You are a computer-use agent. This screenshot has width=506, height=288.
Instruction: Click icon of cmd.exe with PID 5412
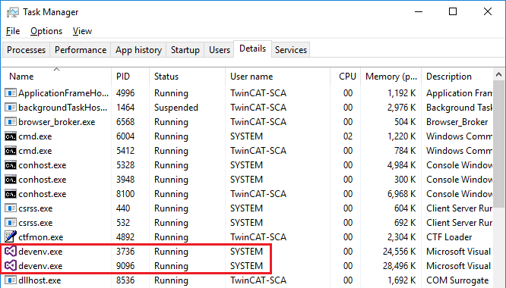click(x=11, y=151)
